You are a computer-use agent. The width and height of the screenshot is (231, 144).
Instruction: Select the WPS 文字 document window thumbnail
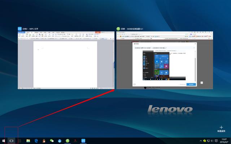click(x=66, y=60)
